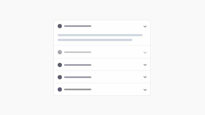Click the circle icon in the last accordion row
This screenshot has height=115, width=205.
tap(60, 89)
